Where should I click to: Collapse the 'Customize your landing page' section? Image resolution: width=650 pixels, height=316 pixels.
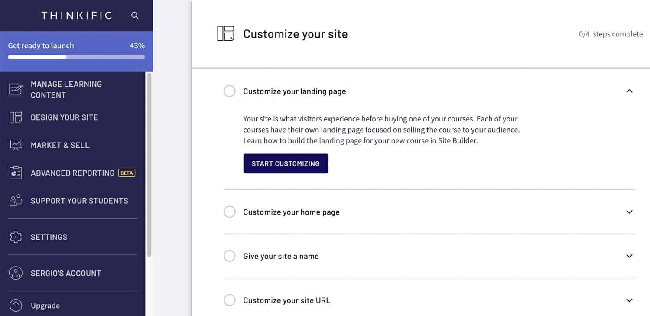click(629, 91)
